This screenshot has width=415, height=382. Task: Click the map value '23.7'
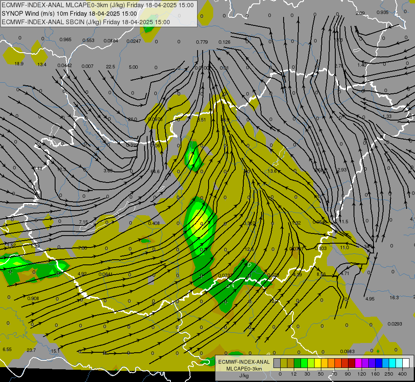click(31, 350)
